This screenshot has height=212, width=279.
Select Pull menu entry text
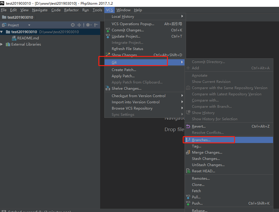(196, 197)
